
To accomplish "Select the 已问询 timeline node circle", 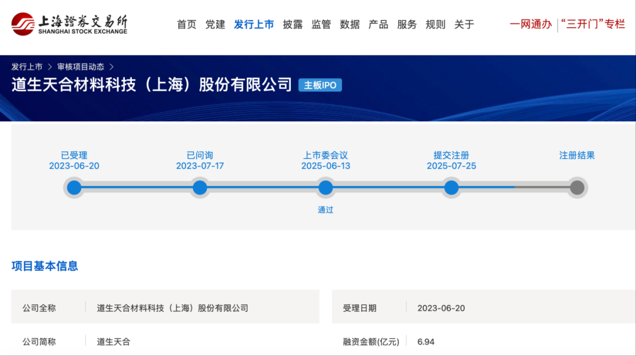I will pos(200,188).
